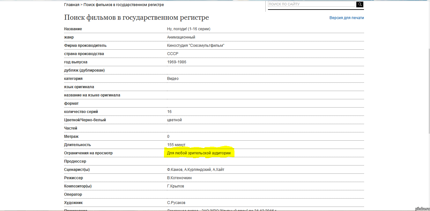Click the highlighted text 'Для любой зрительской аудитории'
Viewport: 430px width, 211px height.
198,153
